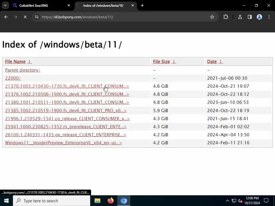
Task: Stop loading the page
Action: 25,17
